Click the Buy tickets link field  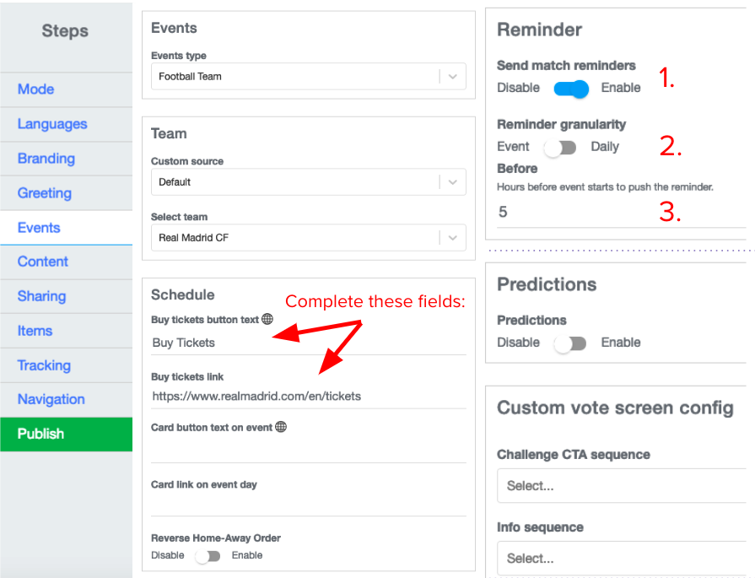tap(308, 396)
